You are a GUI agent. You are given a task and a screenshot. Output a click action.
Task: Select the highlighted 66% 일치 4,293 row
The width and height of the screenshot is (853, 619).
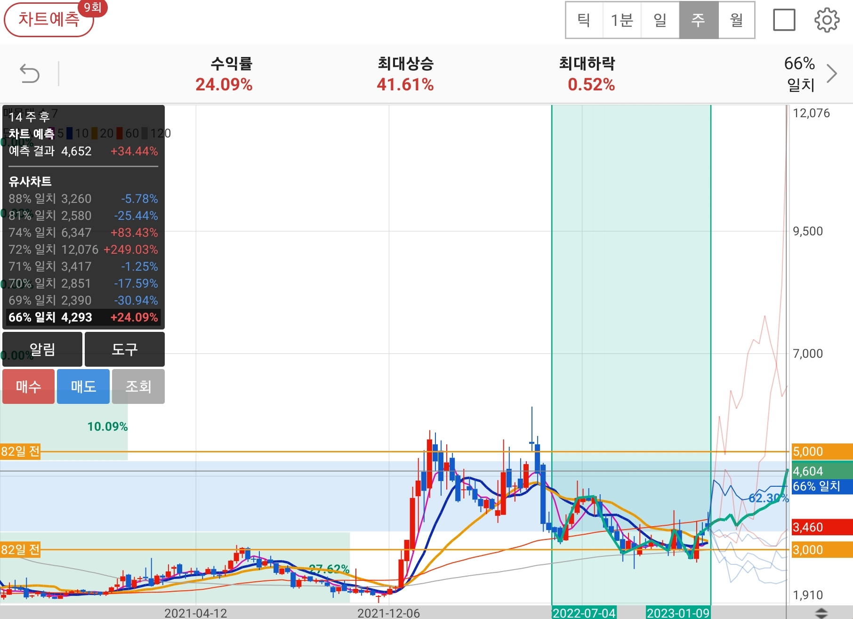click(x=83, y=317)
